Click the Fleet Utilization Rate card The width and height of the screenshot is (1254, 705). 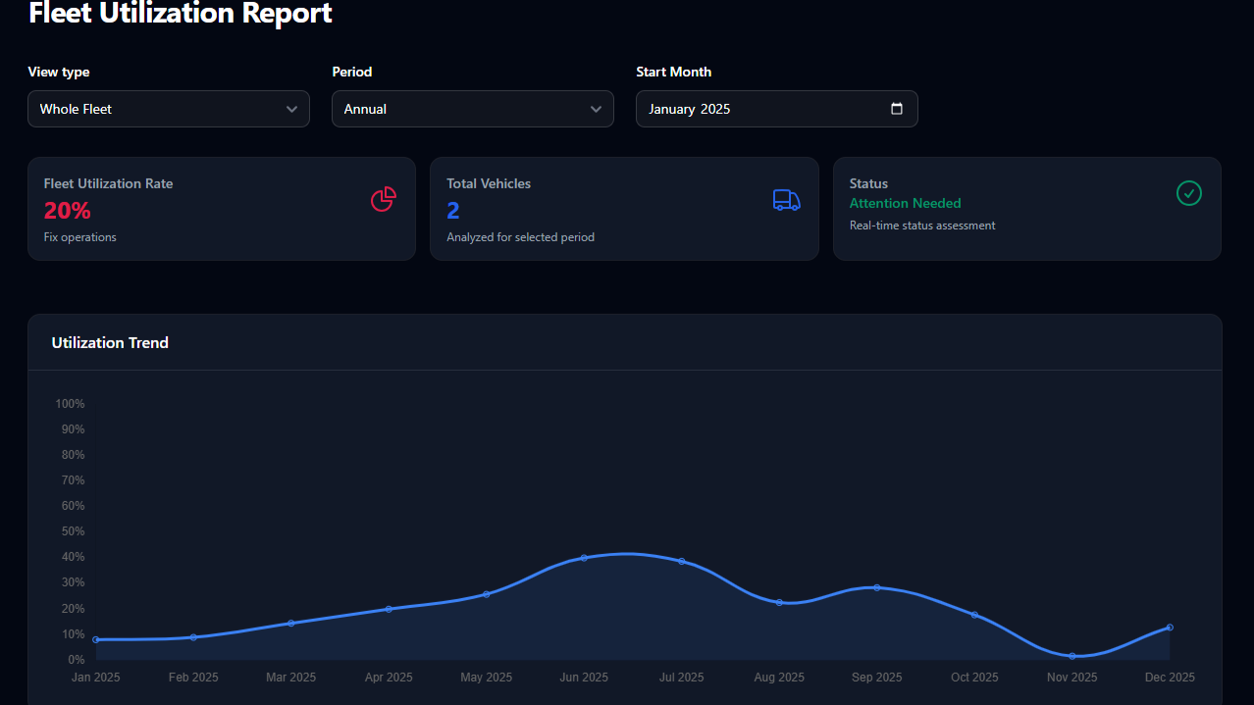click(222, 209)
